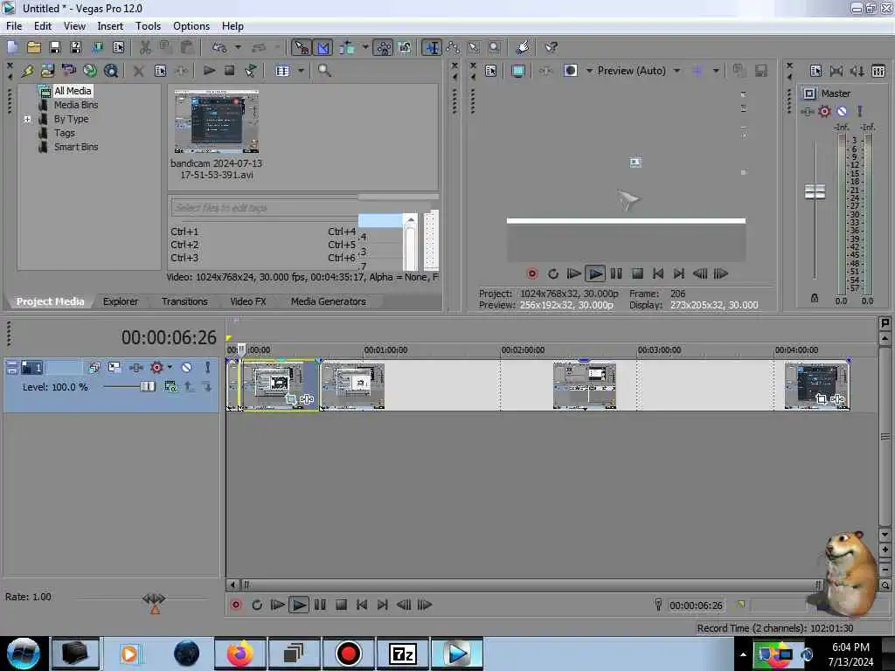895x671 pixels.
Task: Expand the By Type tree node
Action: click(27, 119)
